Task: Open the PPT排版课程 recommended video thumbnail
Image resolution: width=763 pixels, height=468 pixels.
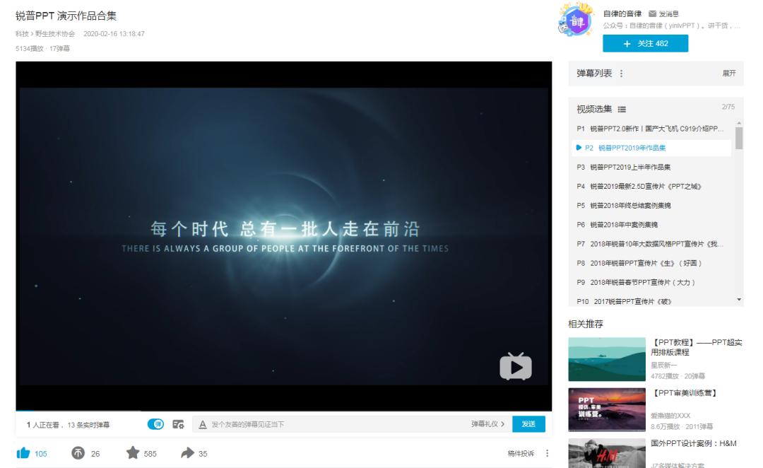Action: click(x=606, y=357)
